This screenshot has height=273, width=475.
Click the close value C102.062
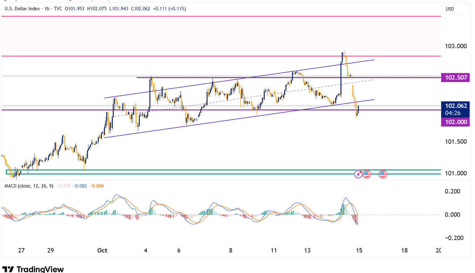point(140,9)
